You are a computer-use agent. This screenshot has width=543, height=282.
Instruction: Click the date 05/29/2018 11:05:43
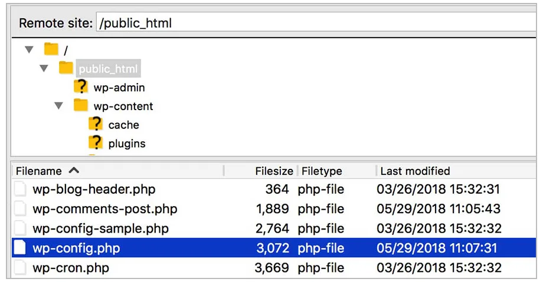coord(439,209)
